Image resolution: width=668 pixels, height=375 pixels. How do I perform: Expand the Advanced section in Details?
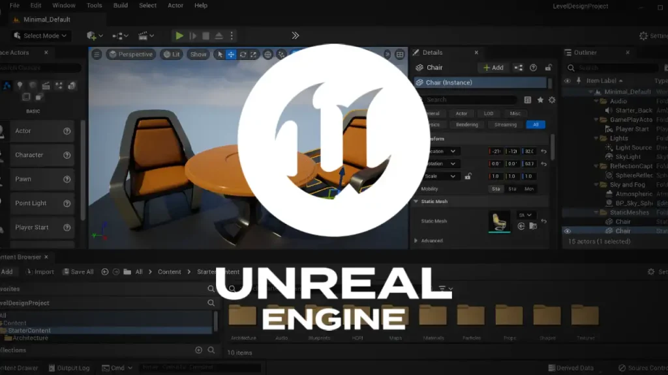tap(416, 241)
